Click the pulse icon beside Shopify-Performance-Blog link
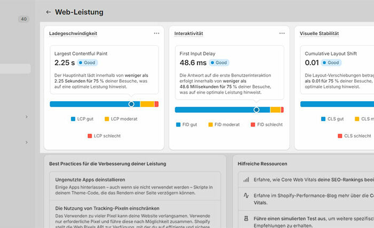Image resolution: width=374 pixels, height=228 pixels. [x=246, y=196]
